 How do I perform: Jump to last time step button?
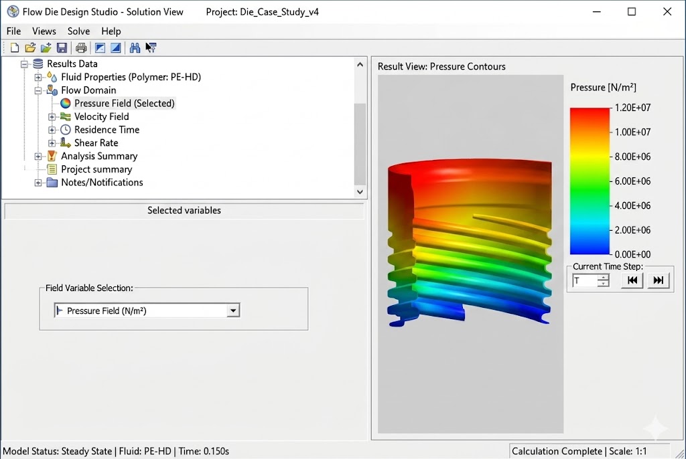coord(659,280)
